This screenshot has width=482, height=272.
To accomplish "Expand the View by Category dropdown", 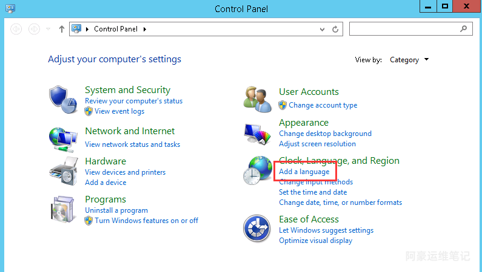I will pos(409,60).
